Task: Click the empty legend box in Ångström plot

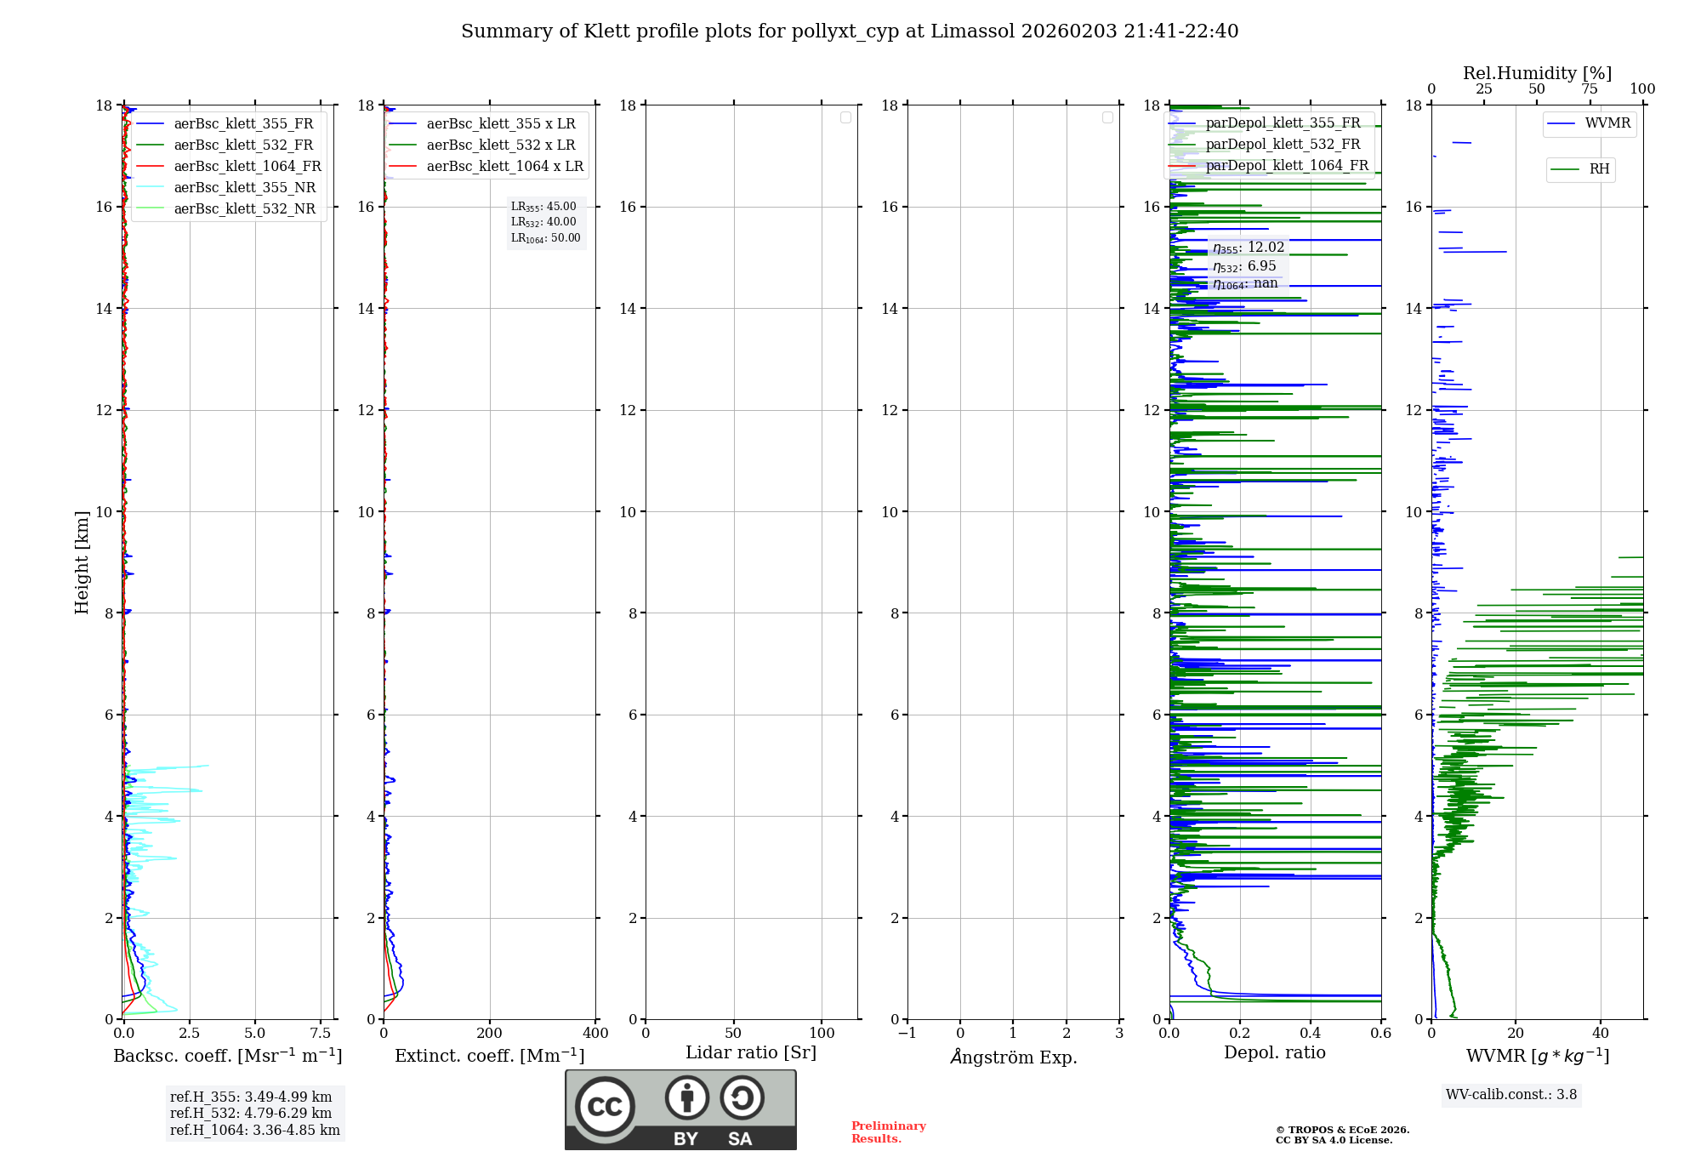Action: point(1107,117)
